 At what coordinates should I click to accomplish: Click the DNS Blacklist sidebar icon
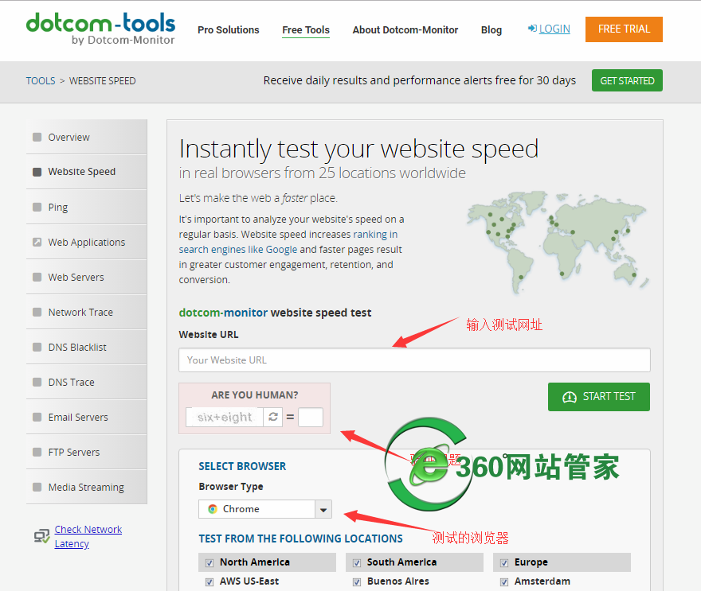(37, 348)
